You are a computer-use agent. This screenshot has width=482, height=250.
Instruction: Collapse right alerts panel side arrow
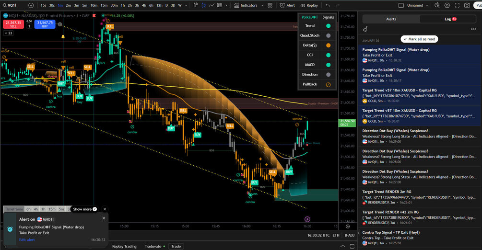point(358,233)
